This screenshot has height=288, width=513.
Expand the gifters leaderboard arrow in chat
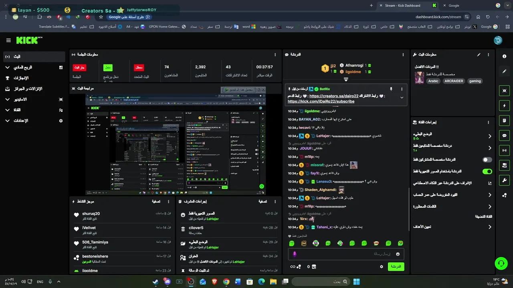pyautogui.click(x=346, y=79)
